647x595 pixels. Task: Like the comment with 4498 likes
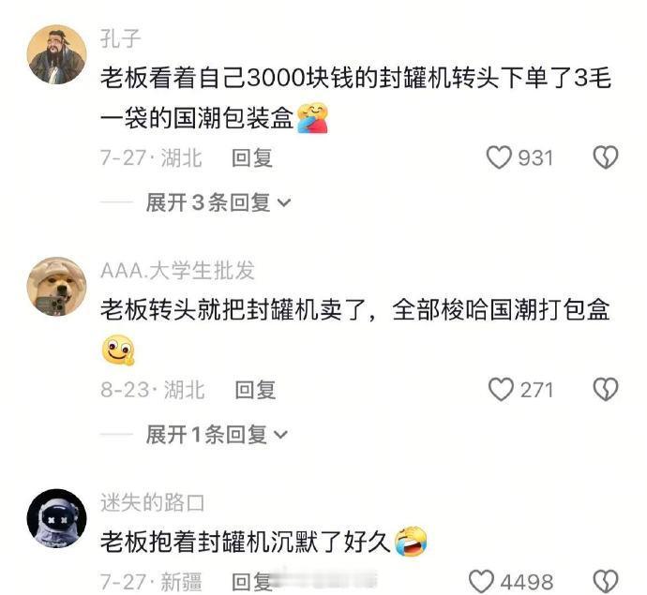coord(481,581)
